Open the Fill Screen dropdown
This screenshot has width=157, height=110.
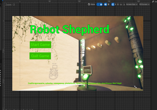click(144, 4)
